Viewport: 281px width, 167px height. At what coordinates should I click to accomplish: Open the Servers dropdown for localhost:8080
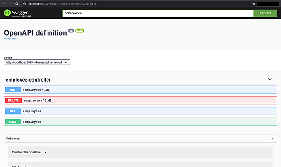point(37,62)
